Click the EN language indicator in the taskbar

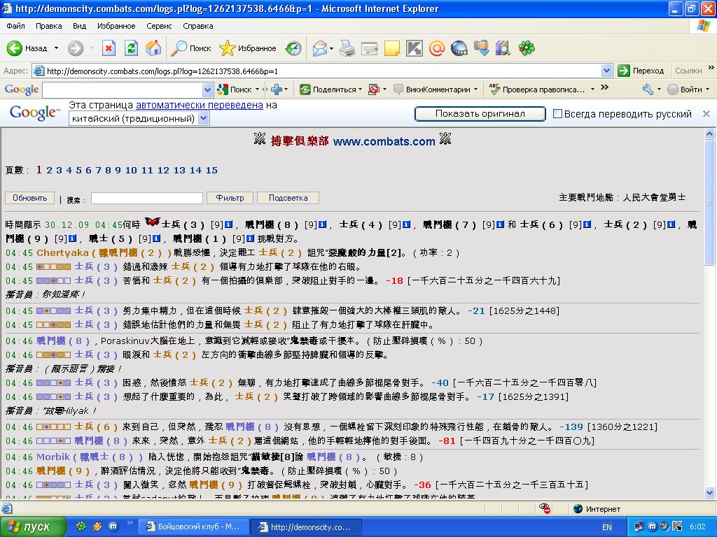[607, 527]
